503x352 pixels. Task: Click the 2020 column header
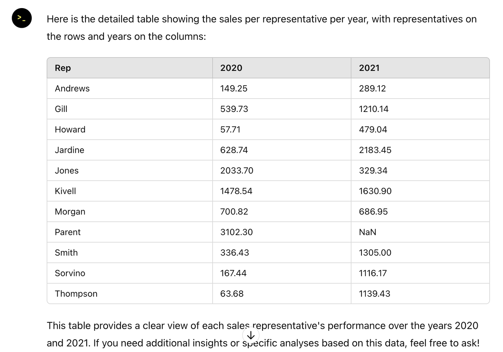click(231, 68)
